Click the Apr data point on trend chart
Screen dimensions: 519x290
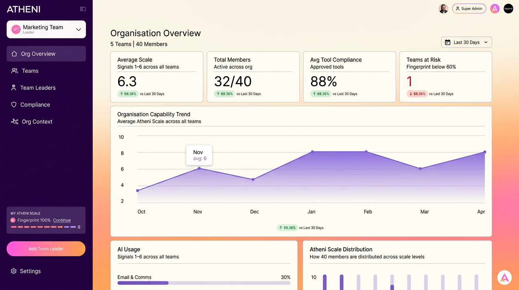point(485,152)
